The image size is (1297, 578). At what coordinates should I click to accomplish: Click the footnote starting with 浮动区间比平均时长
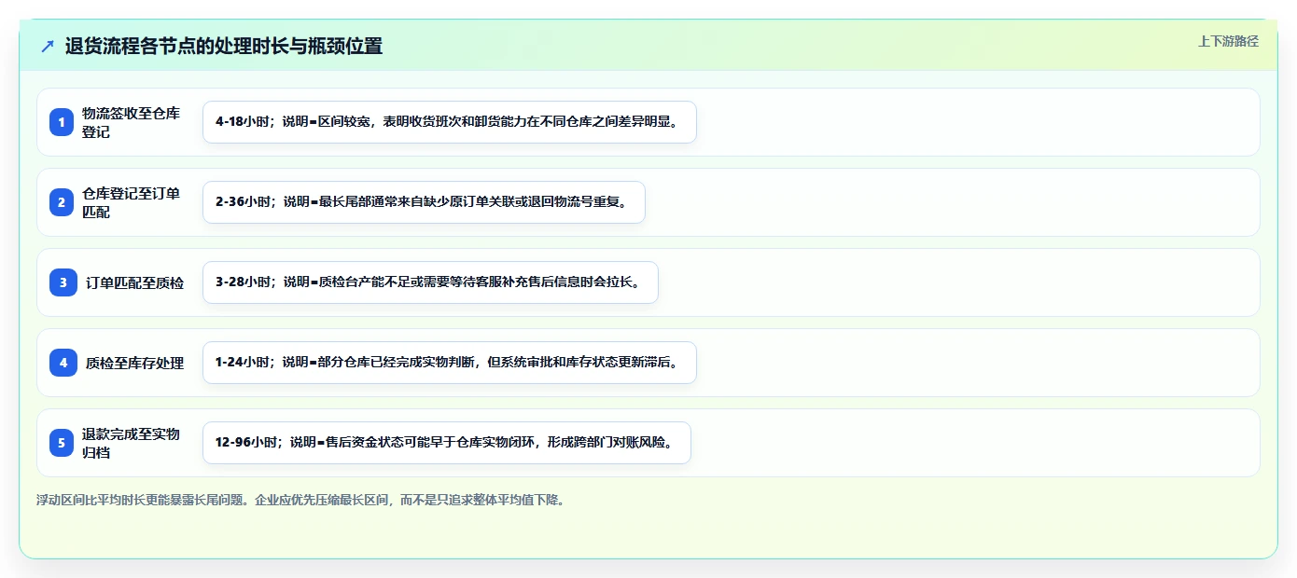tap(300, 500)
